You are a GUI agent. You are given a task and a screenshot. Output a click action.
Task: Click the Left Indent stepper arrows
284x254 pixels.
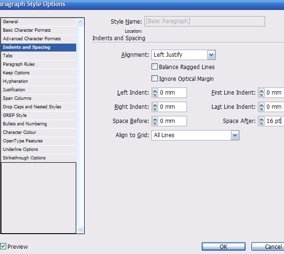tap(154, 93)
